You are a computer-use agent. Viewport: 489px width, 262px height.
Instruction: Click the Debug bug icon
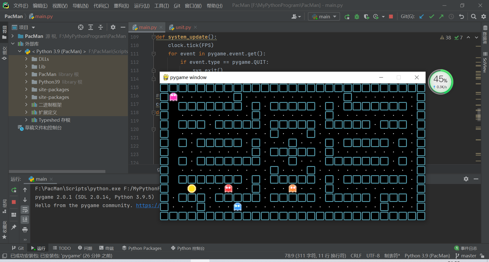click(x=357, y=17)
